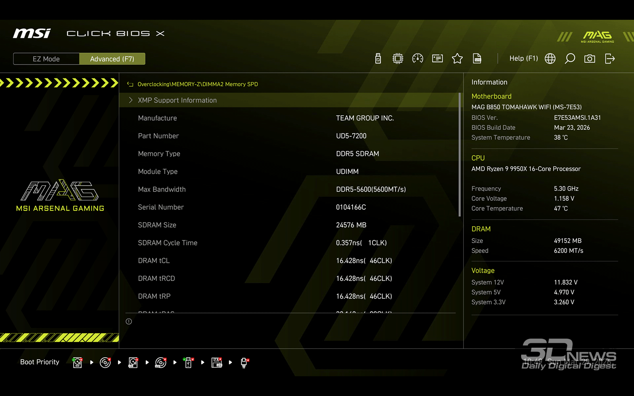
Task: Switch to EZ Mode
Action: point(46,59)
